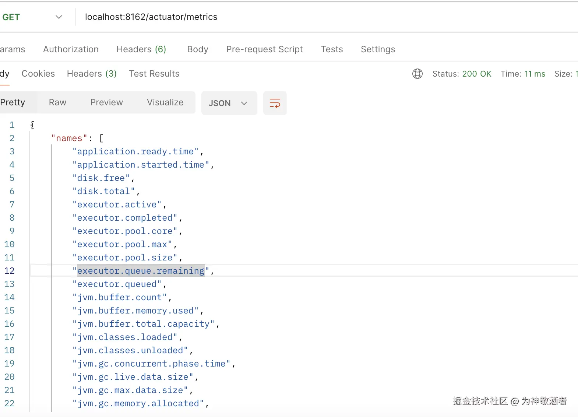Image resolution: width=578 pixels, height=417 pixels.
Task: Switch to request Headers (6) tab
Action: (x=141, y=49)
